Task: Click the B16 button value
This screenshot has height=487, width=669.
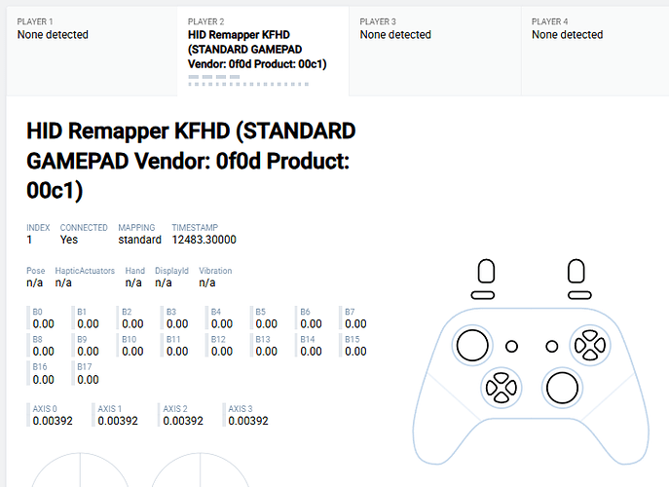Action: [44, 380]
